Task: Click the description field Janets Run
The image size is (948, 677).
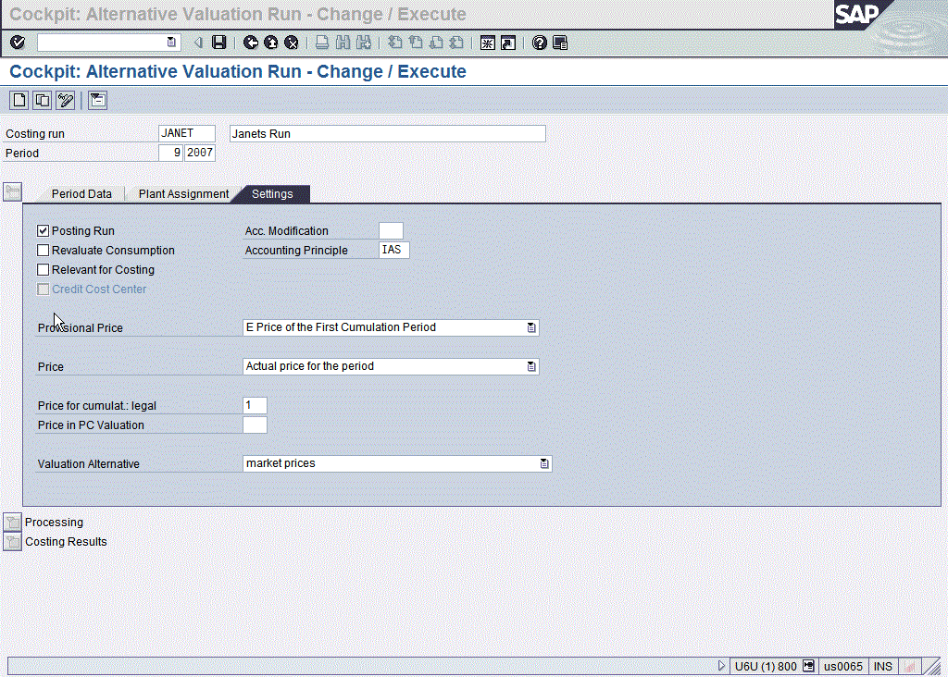Action: 388,133
